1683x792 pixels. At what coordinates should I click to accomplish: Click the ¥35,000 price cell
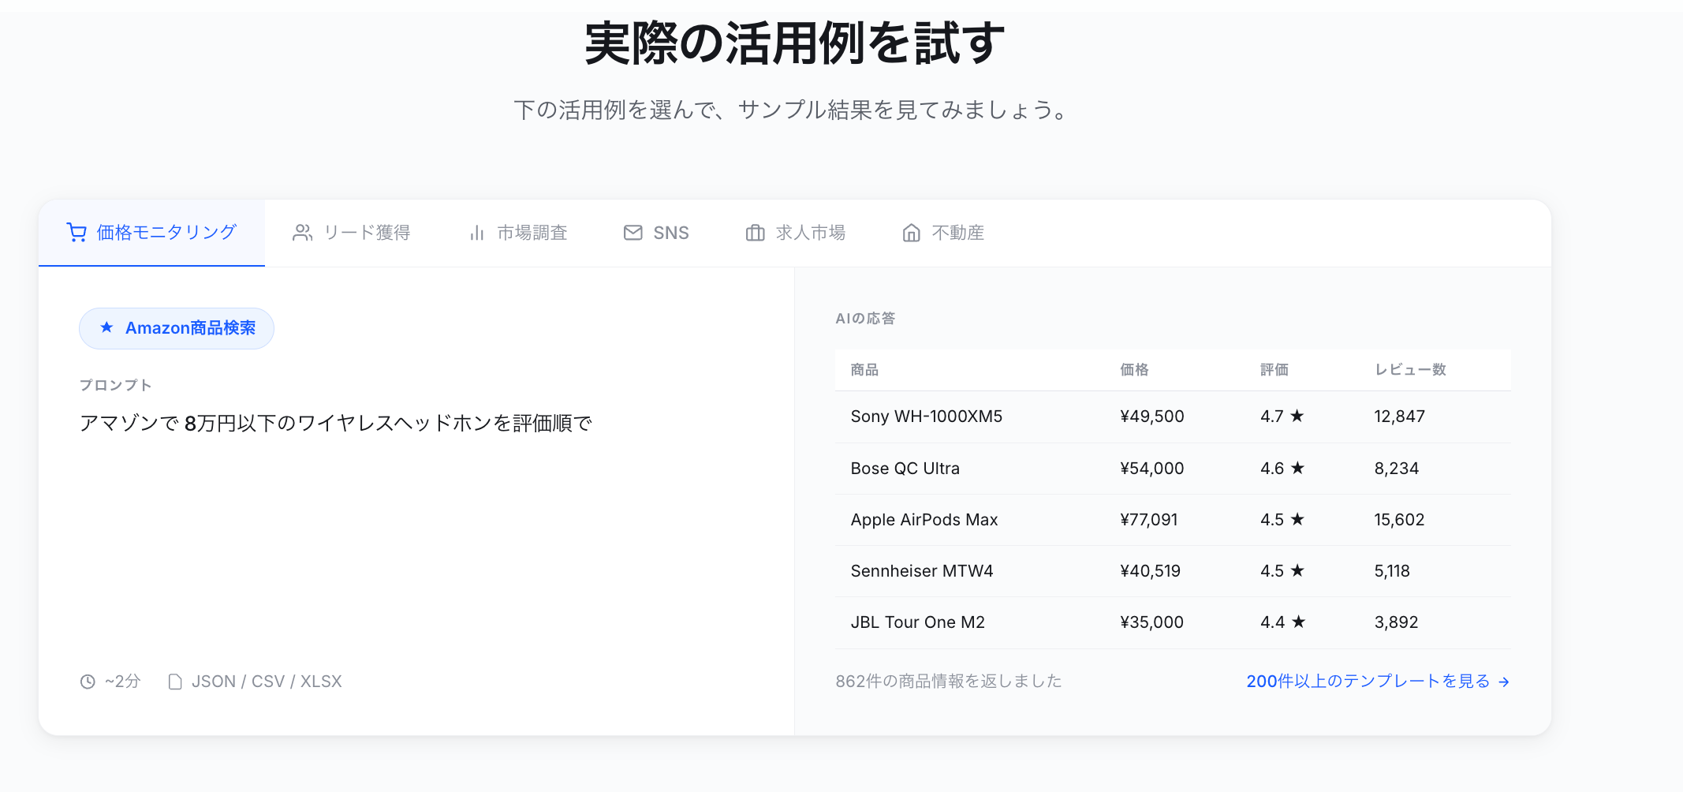(1152, 622)
